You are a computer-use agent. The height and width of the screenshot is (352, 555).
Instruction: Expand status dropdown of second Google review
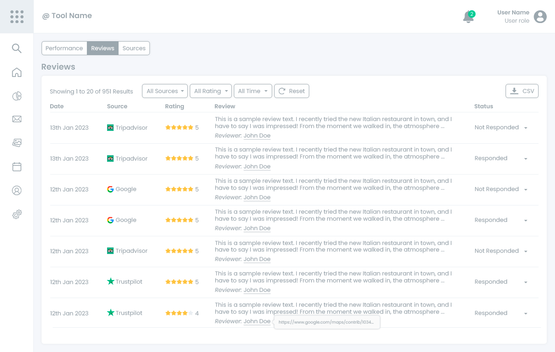526,221
